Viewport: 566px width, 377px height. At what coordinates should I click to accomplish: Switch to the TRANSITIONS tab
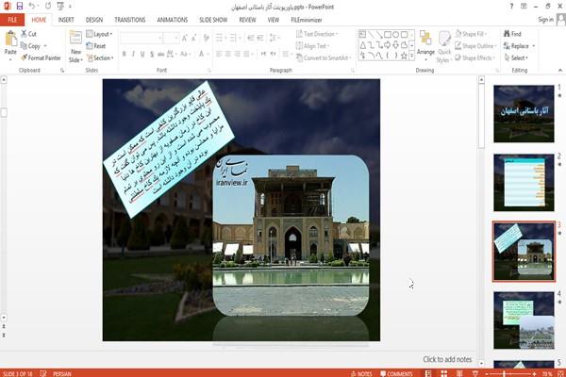point(130,20)
